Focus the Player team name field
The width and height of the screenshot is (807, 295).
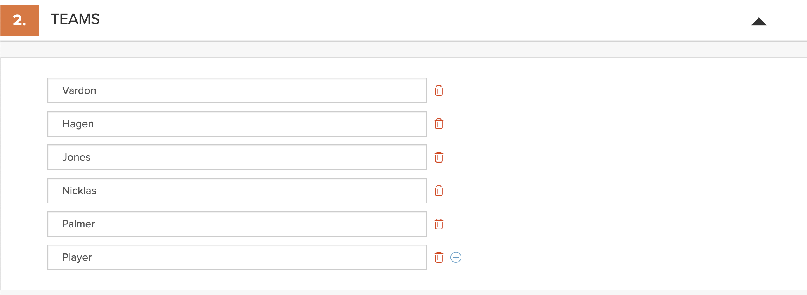[x=237, y=257]
